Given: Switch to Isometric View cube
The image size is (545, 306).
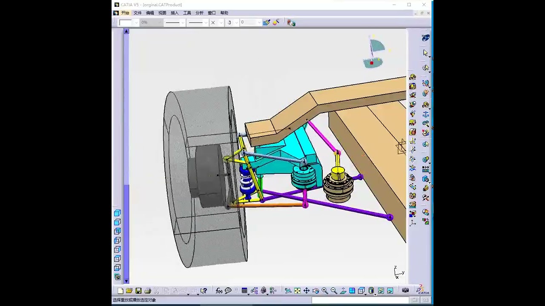Looking at the screenshot, I should [361, 290].
